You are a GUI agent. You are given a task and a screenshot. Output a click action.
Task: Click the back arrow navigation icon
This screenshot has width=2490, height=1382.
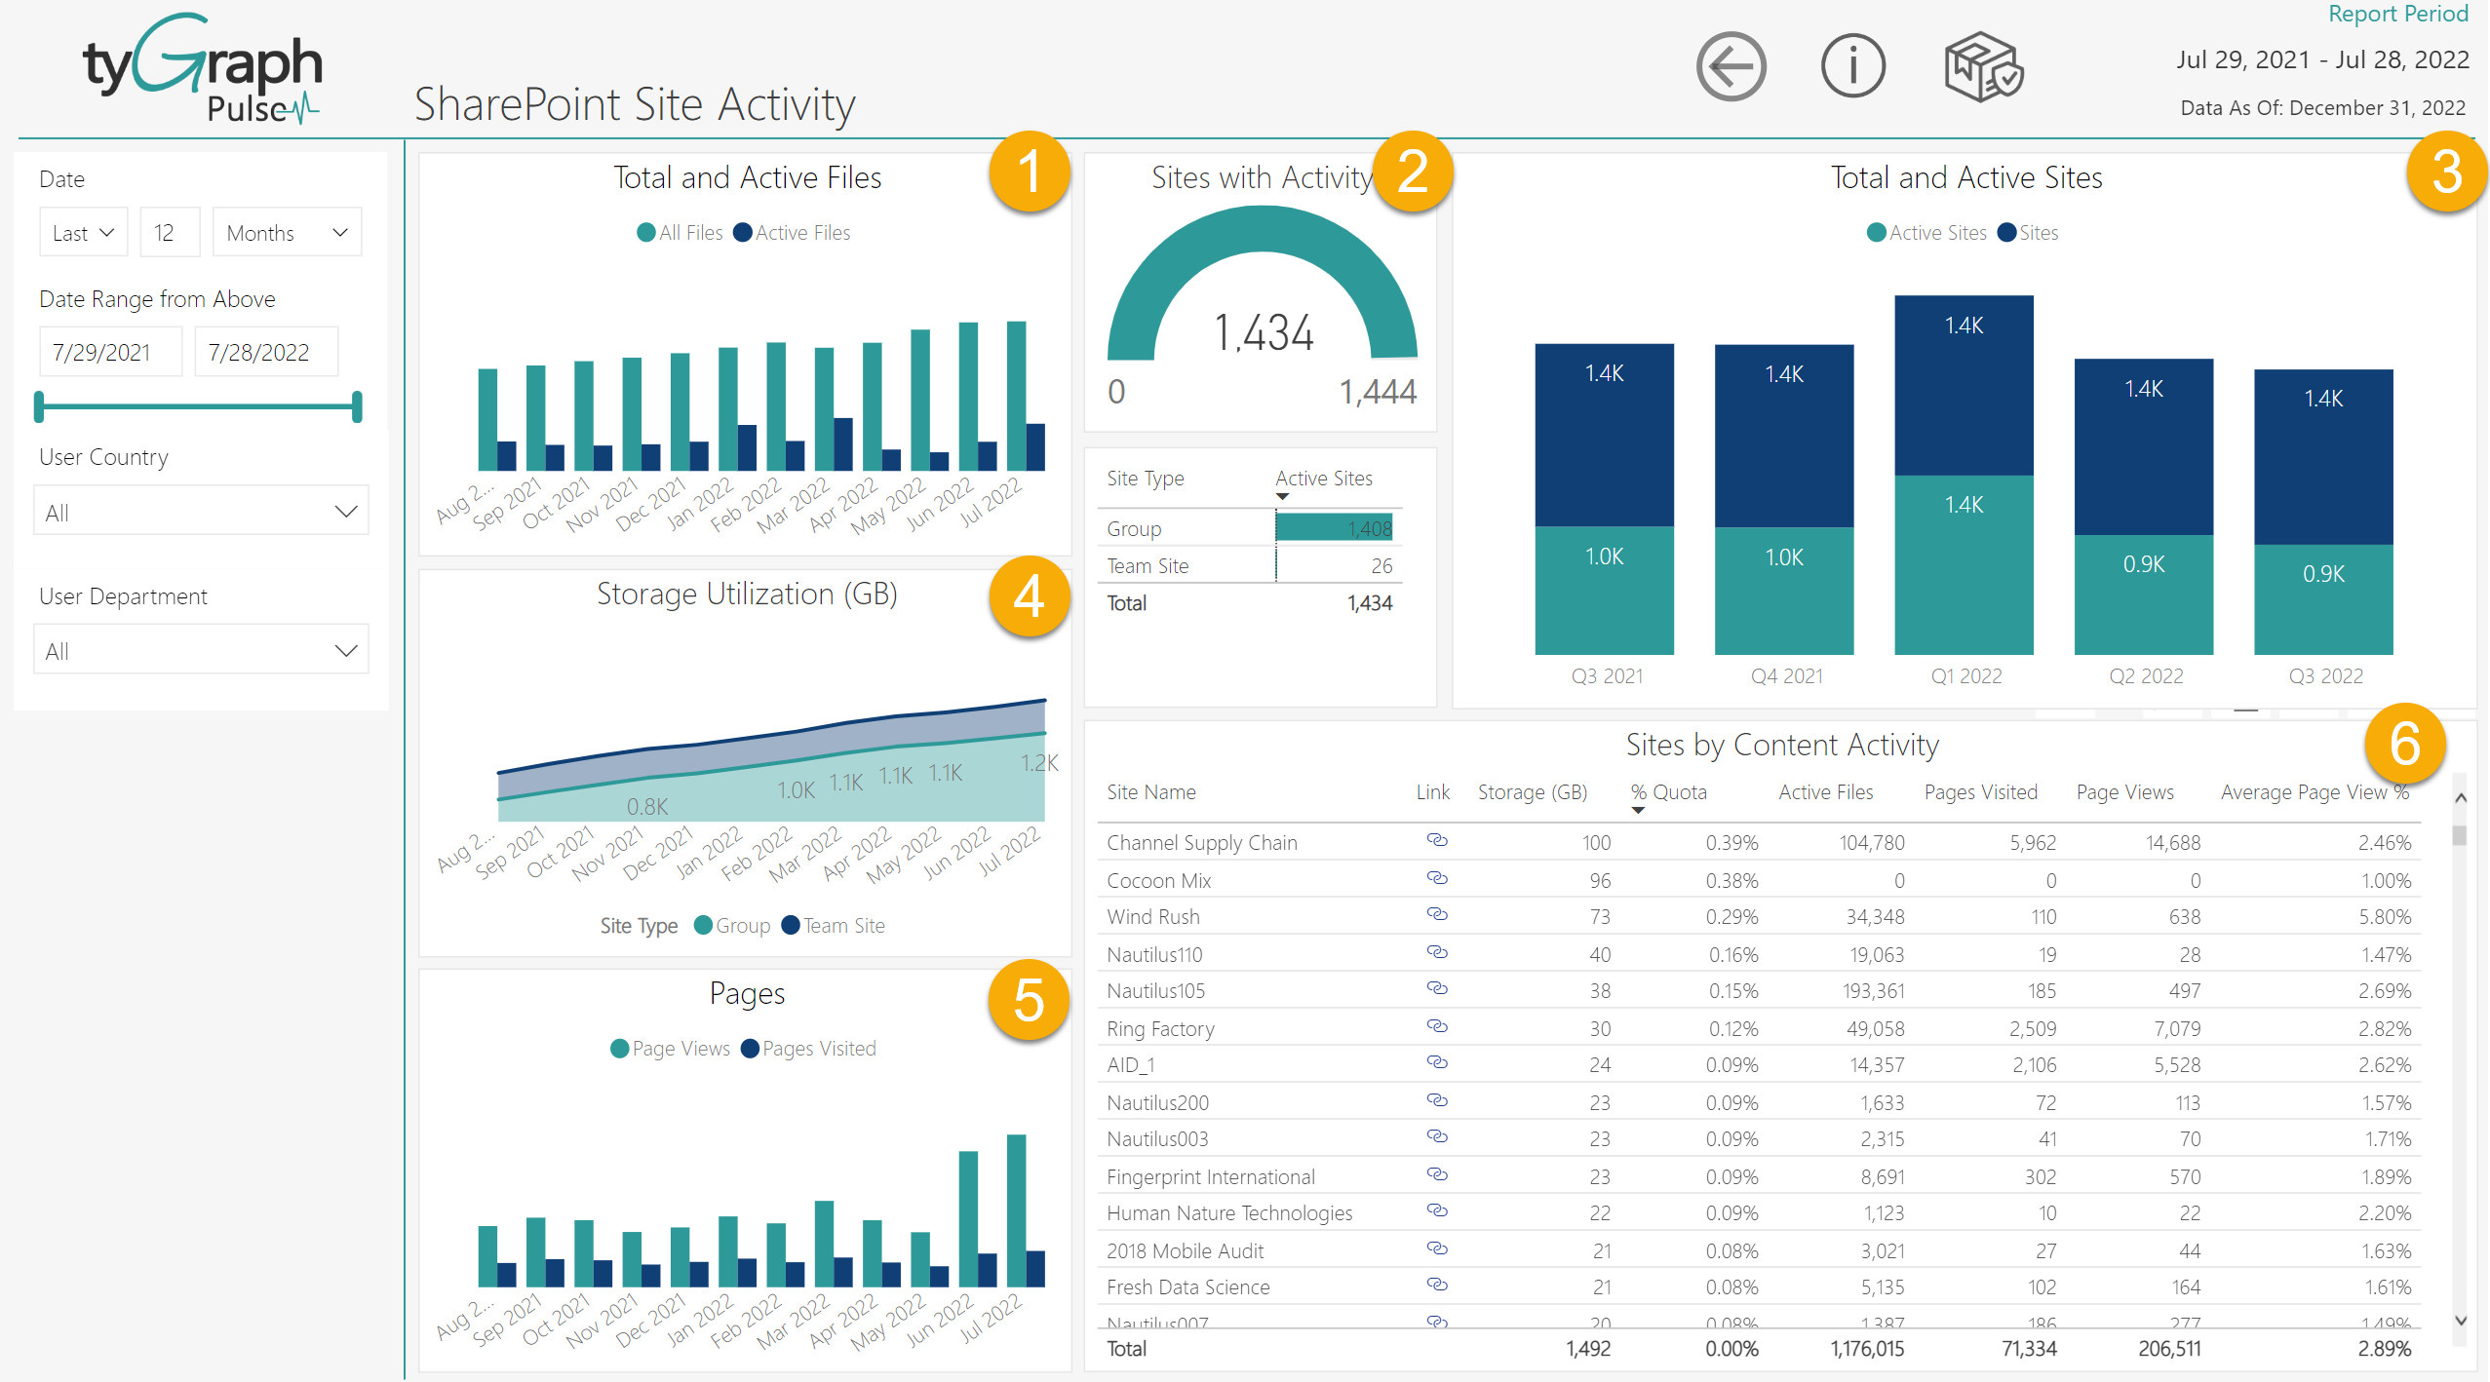(x=1731, y=66)
